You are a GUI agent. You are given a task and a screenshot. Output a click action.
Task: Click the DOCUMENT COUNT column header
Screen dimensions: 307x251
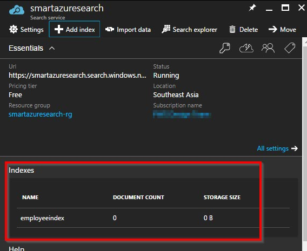(x=138, y=197)
